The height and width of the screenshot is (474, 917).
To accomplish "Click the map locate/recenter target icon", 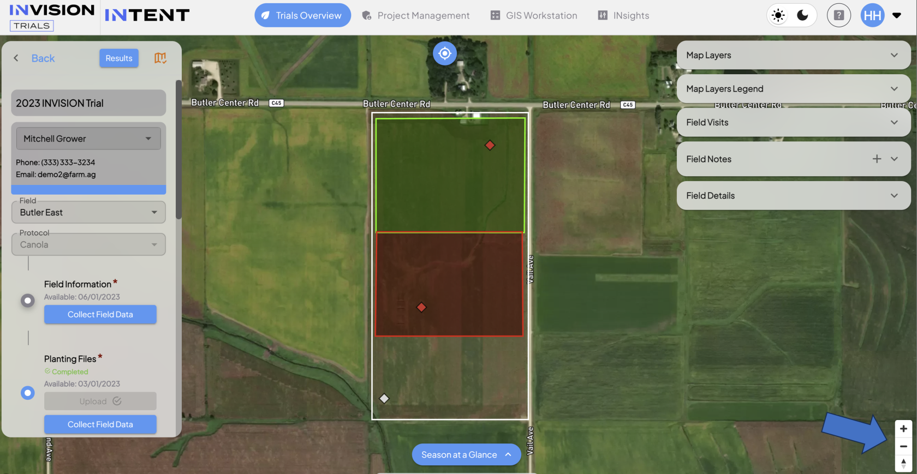I will pyautogui.click(x=445, y=53).
